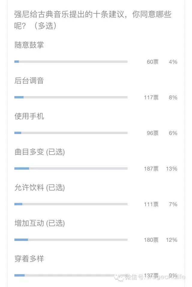Deselect the 增加互动 (已选) option
The image size is (192, 287).
pos(40,223)
